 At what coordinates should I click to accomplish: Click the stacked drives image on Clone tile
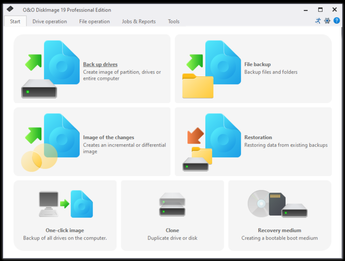172,204
